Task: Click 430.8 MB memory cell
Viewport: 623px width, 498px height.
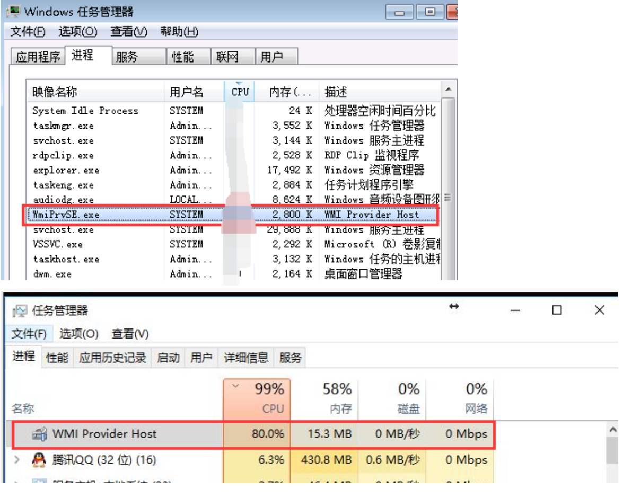Action: pyautogui.click(x=324, y=460)
